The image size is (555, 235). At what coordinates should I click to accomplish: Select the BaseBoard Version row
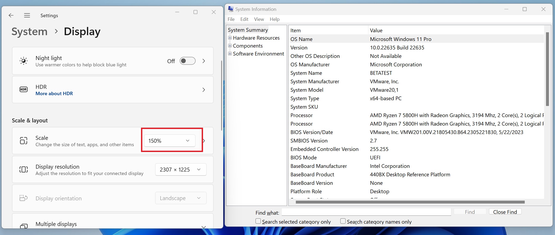pos(417,183)
